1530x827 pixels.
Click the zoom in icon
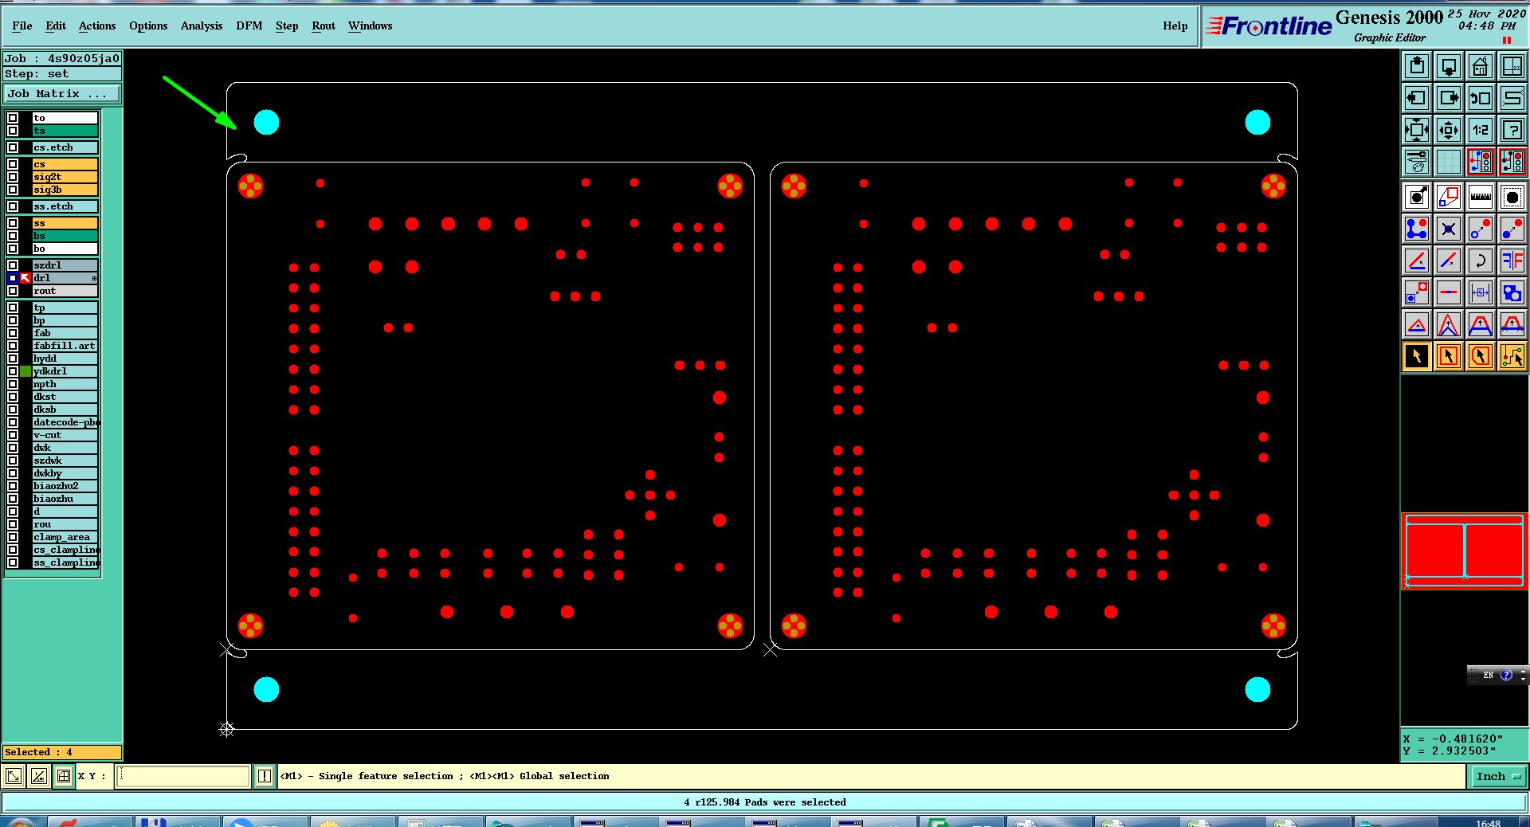coord(1417,130)
